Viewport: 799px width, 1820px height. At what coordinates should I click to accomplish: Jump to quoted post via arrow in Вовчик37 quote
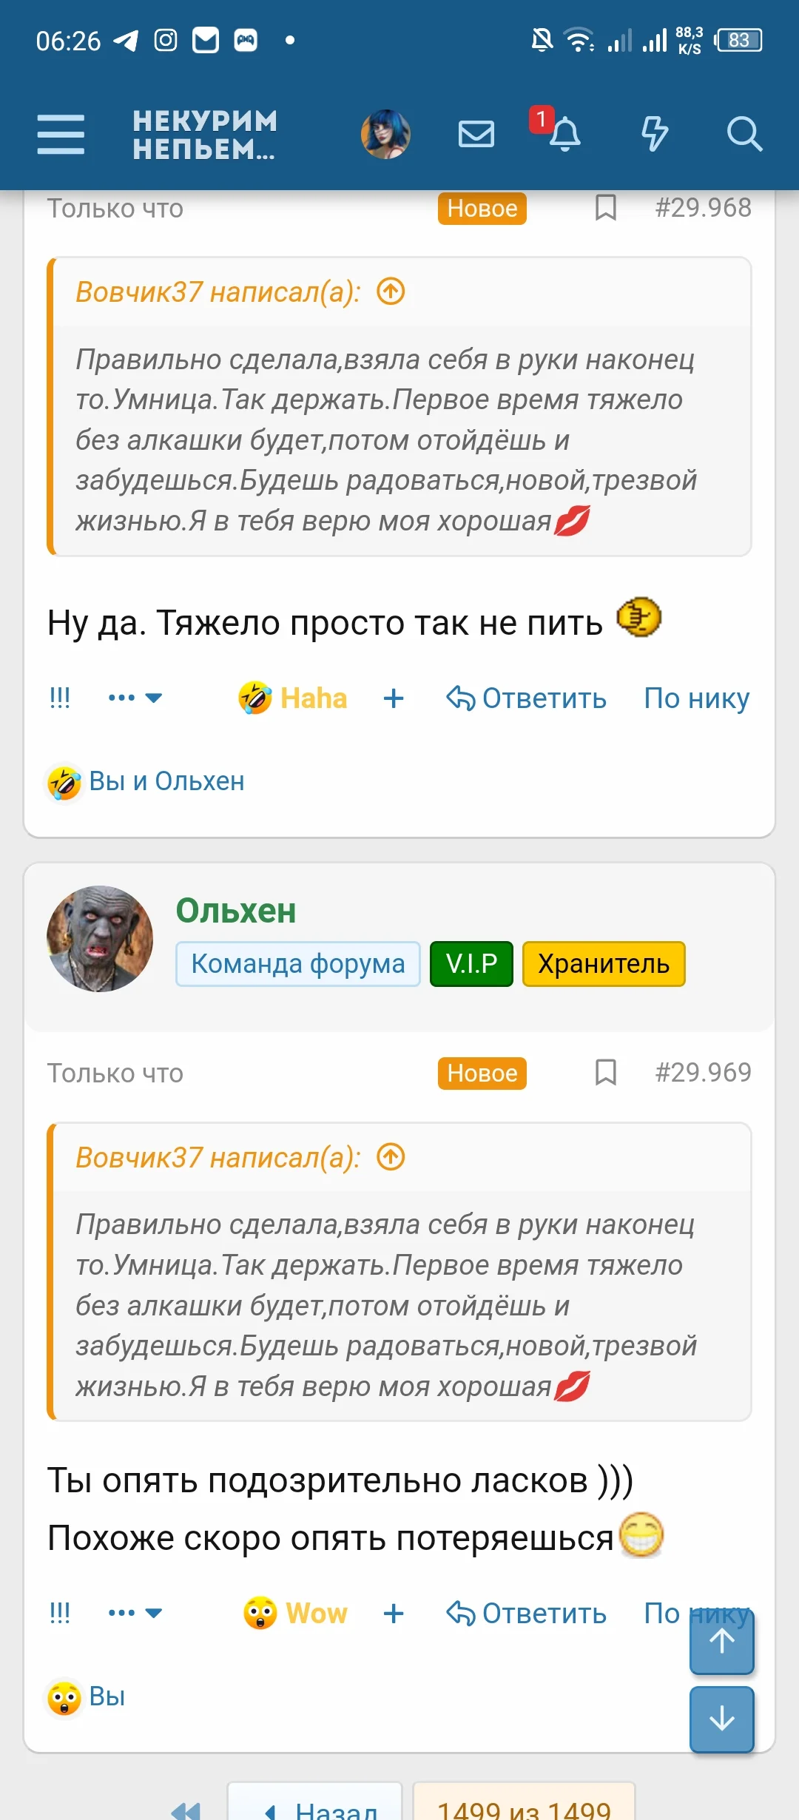391,292
